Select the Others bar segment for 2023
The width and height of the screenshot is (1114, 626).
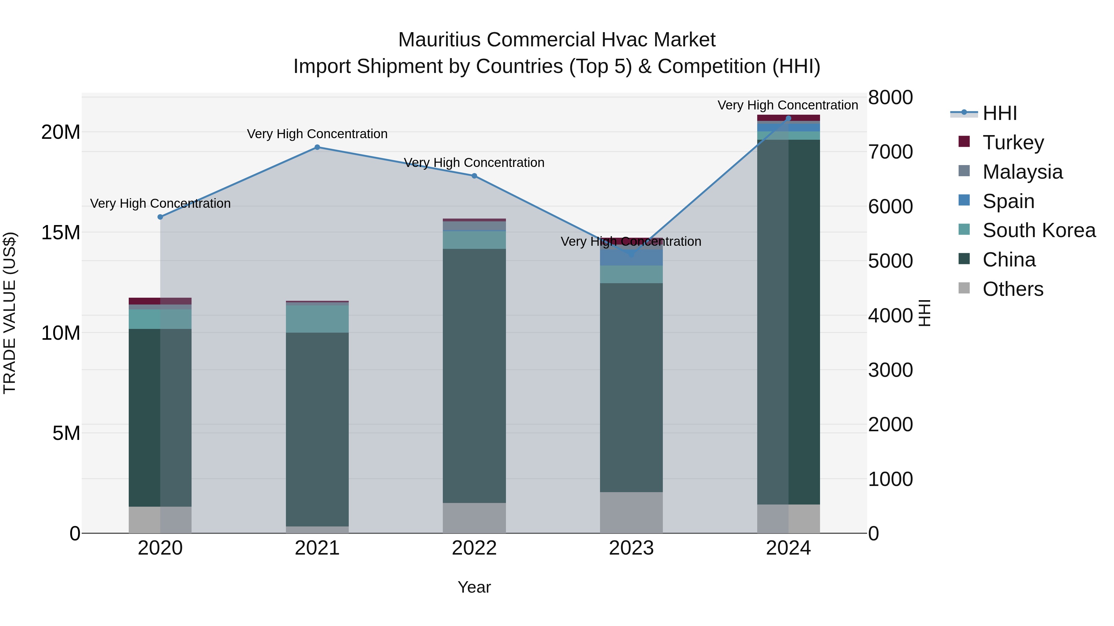[x=631, y=513]
